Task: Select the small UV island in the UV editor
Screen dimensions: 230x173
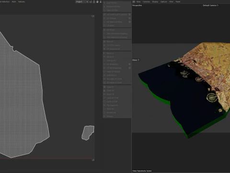Action: click(88, 133)
